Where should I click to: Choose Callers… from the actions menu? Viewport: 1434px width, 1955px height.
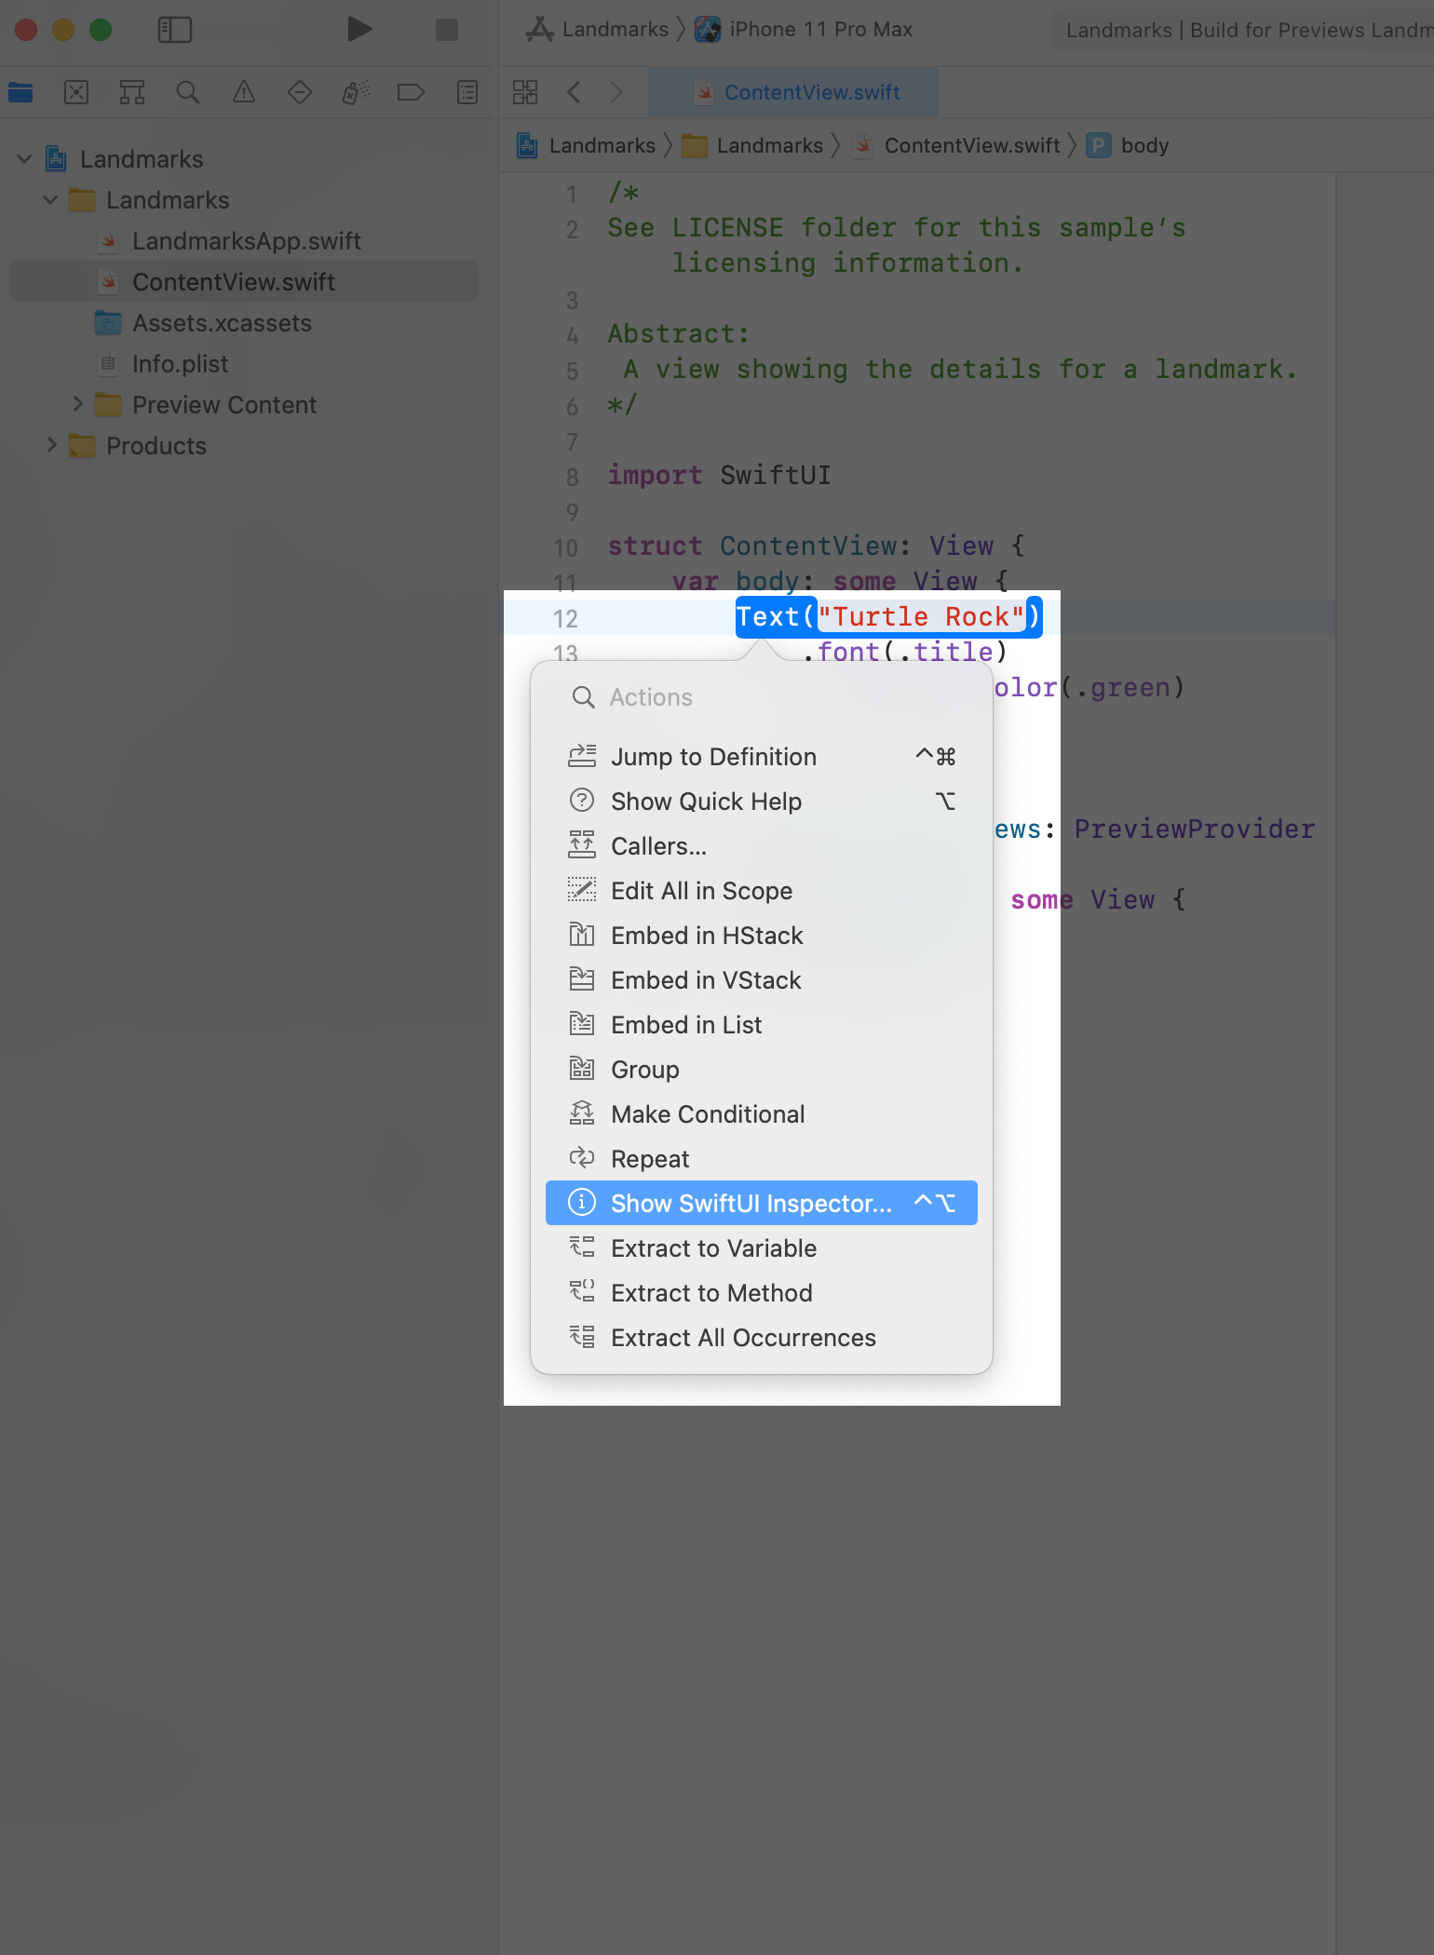click(x=762, y=846)
